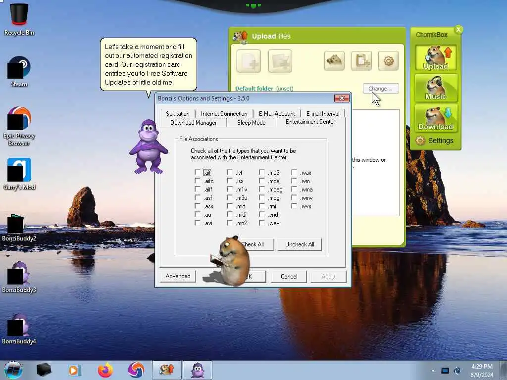Check the .mpeg file type box

[262, 190]
